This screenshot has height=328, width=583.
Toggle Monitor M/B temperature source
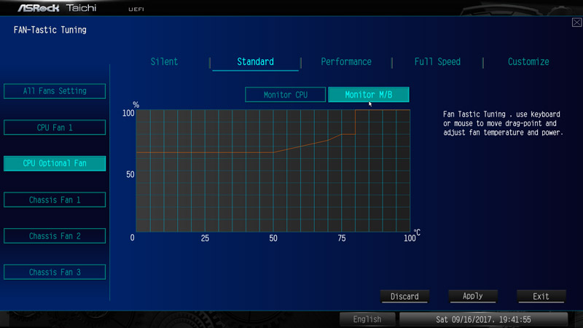click(x=369, y=95)
